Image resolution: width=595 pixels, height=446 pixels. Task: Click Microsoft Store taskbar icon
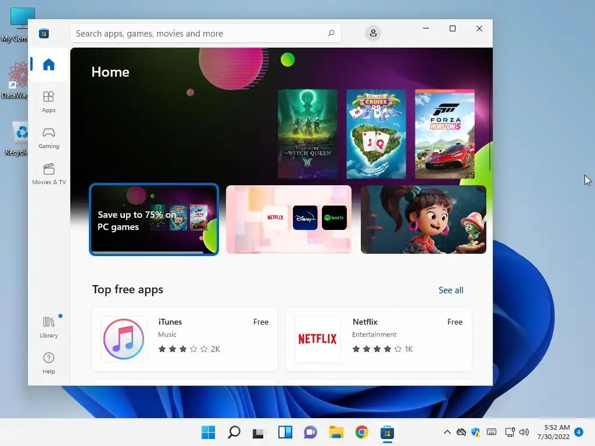(x=387, y=432)
